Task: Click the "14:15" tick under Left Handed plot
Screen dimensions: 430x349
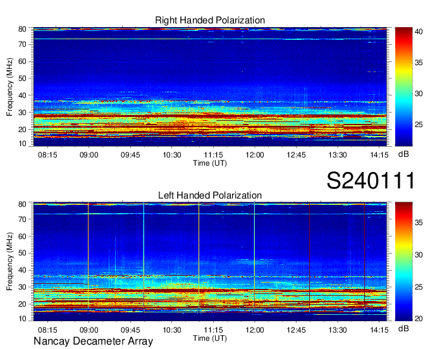Action: pos(379,330)
